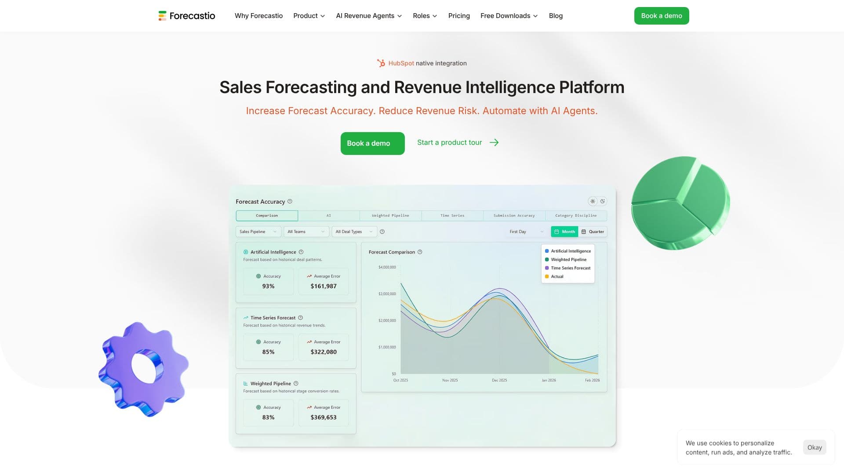The height and width of the screenshot is (474, 844).
Task: Click the Time Series Forecast trend icon
Action: (x=246, y=318)
